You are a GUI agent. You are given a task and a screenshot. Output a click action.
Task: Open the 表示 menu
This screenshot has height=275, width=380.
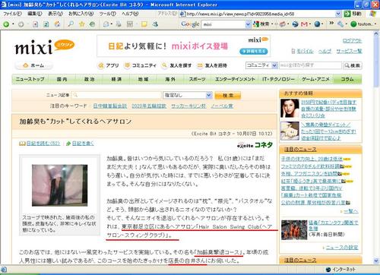coord(55,14)
